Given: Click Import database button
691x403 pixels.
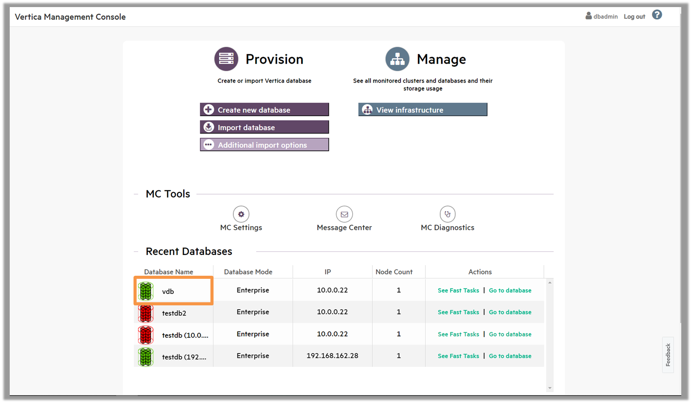Looking at the screenshot, I should [x=264, y=127].
